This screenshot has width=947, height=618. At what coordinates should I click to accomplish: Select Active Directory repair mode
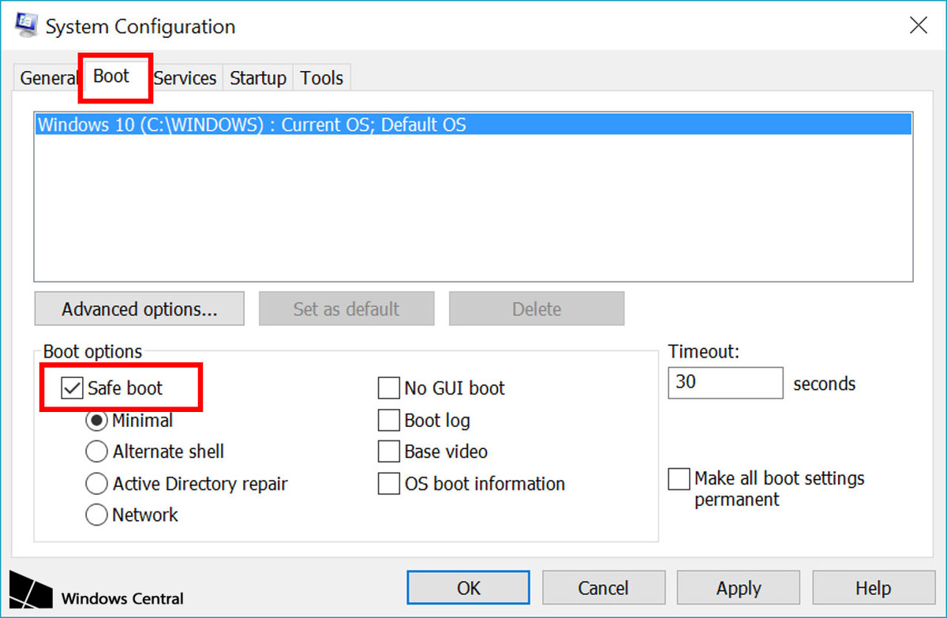[96, 483]
